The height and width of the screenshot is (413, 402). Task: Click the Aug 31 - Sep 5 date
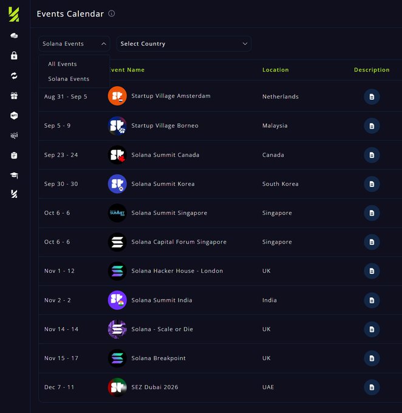coord(66,97)
